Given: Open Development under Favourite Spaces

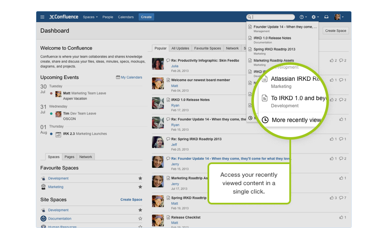Looking at the screenshot, I should point(58,178).
